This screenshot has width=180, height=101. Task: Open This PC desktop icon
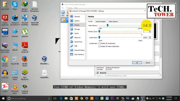point(15,47)
